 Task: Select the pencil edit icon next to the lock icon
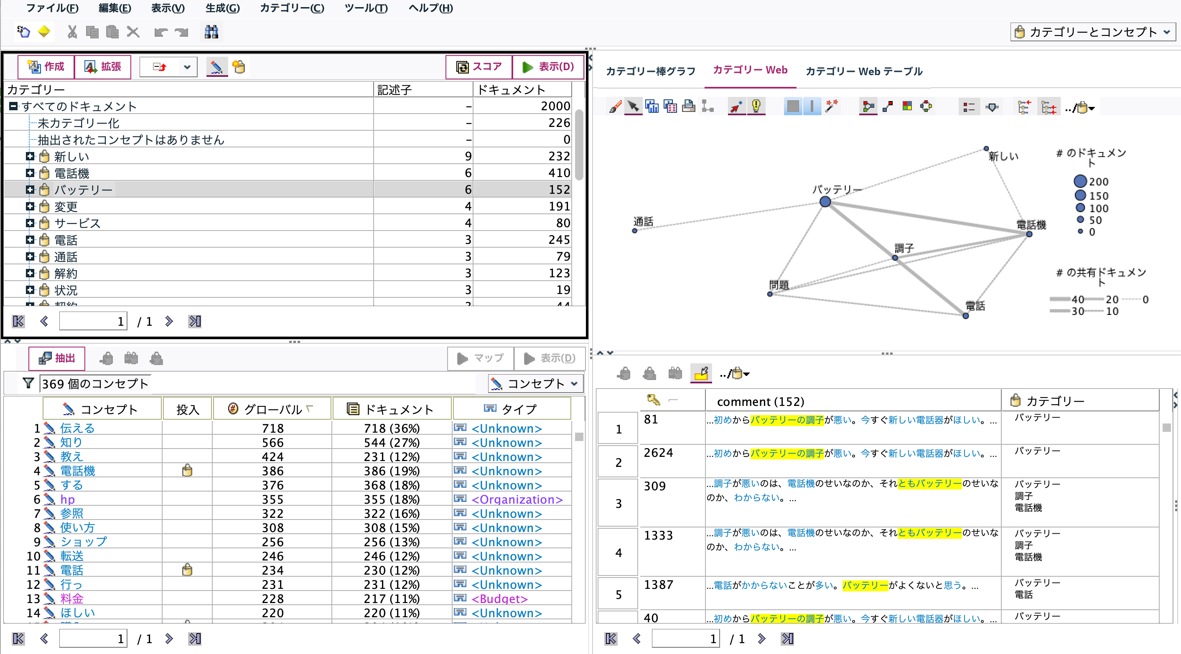point(217,67)
